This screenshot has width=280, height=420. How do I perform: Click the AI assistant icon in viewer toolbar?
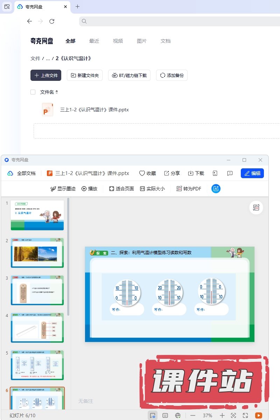click(x=216, y=189)
